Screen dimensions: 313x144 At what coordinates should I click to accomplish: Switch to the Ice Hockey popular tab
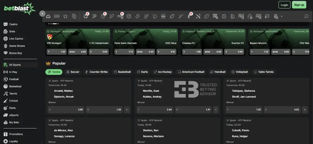(x=163, y=72)
